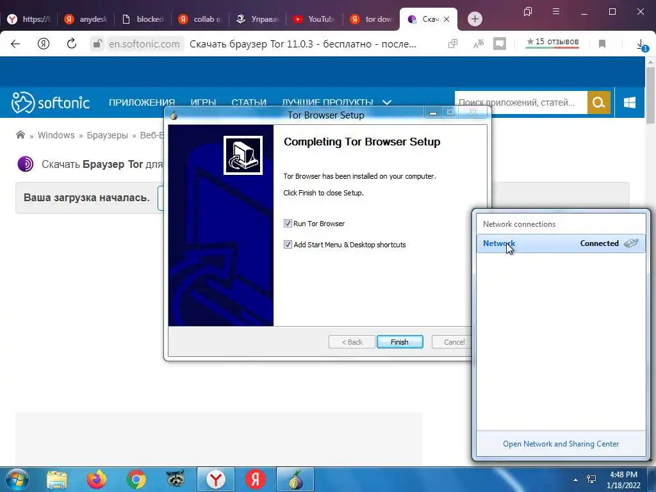This screenshot has height=492, width=656.
Task: Select the Windows platform icon on Softonic
Action: [630, 102]
